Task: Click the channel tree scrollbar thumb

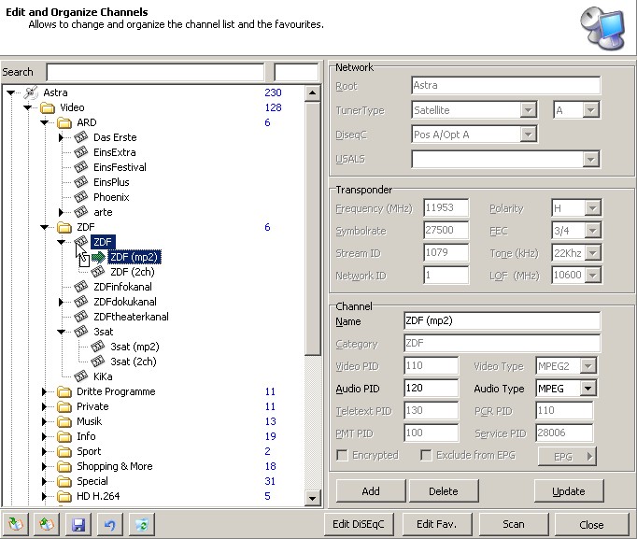Action: click(312, 228)
